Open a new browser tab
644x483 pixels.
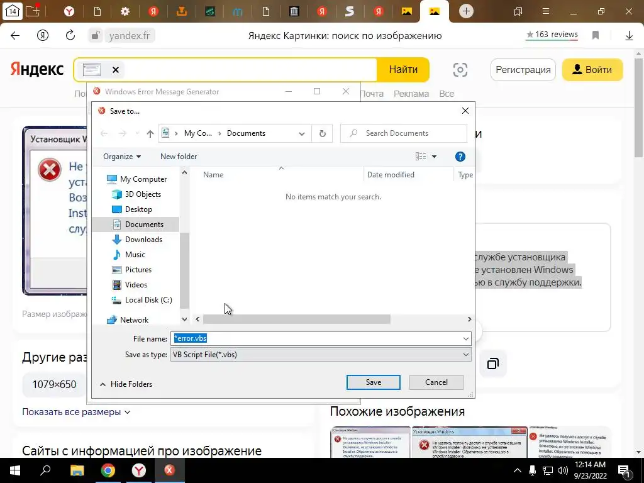(466, 11)
